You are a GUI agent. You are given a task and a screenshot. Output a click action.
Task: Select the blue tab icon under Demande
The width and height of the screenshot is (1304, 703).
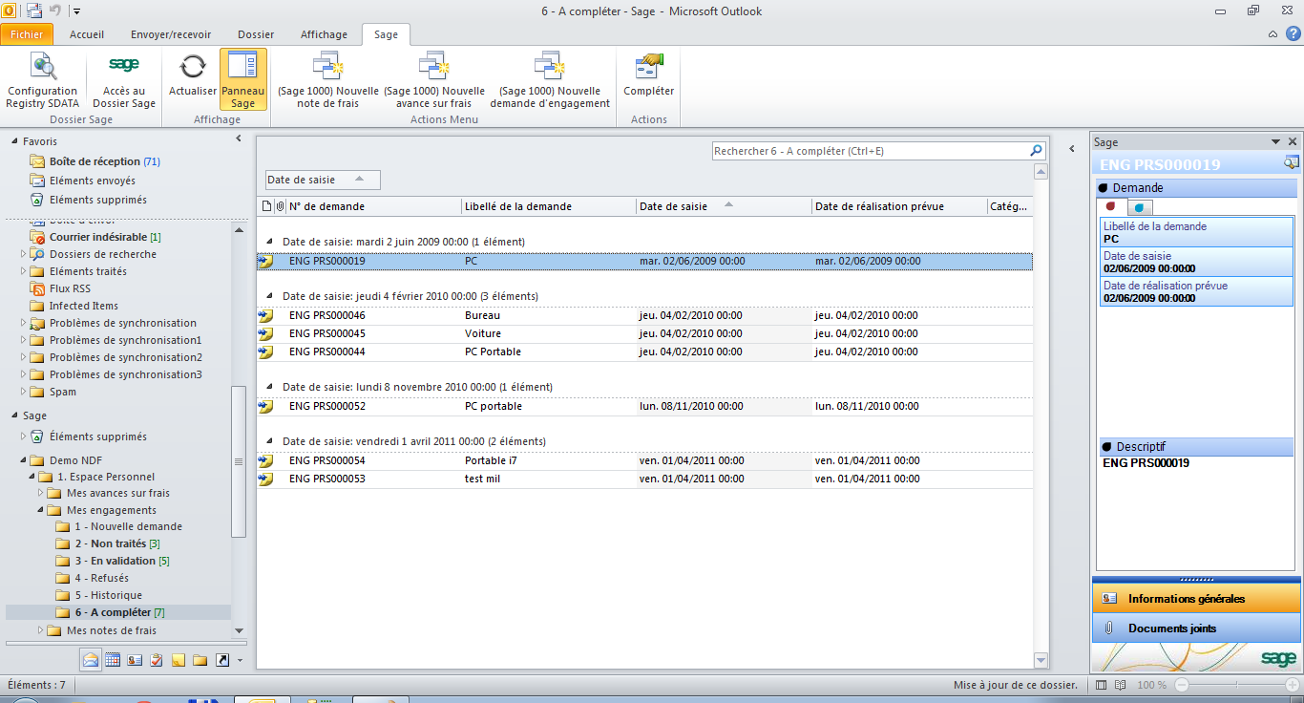pos(1139,207)
